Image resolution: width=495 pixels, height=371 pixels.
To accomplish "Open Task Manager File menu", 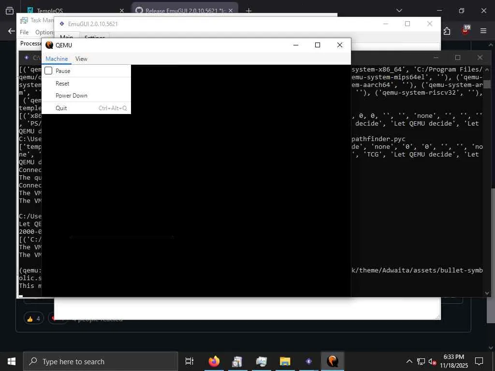I will pyautogui.click(x=24, y=32).
